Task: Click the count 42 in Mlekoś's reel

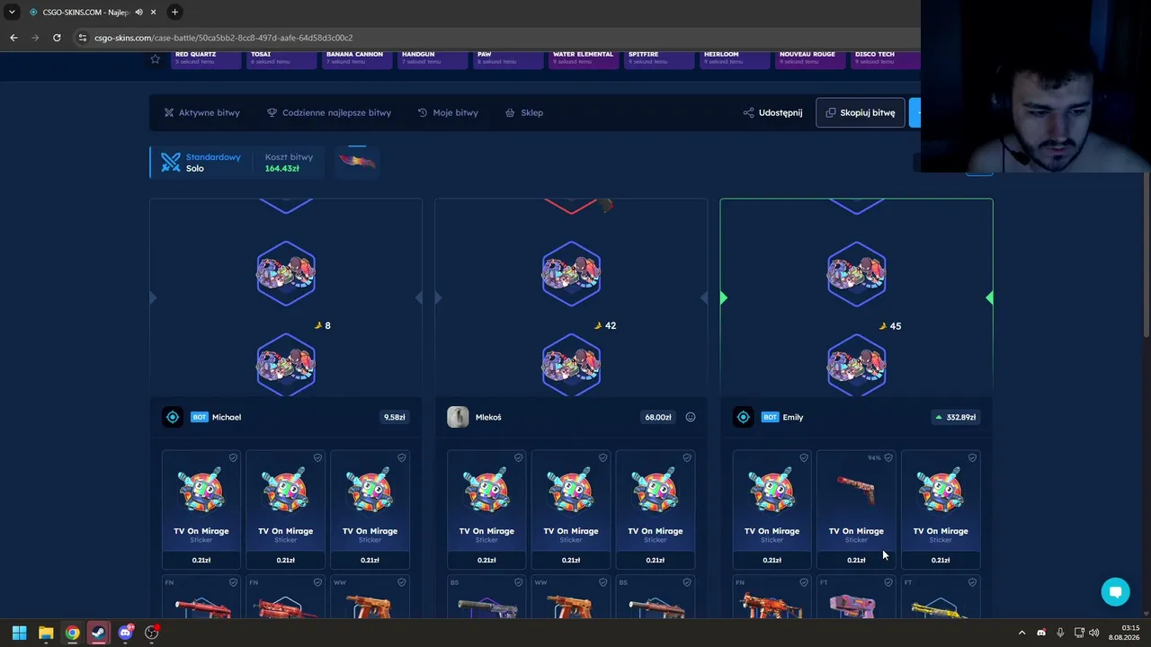Action: (611, 325)
